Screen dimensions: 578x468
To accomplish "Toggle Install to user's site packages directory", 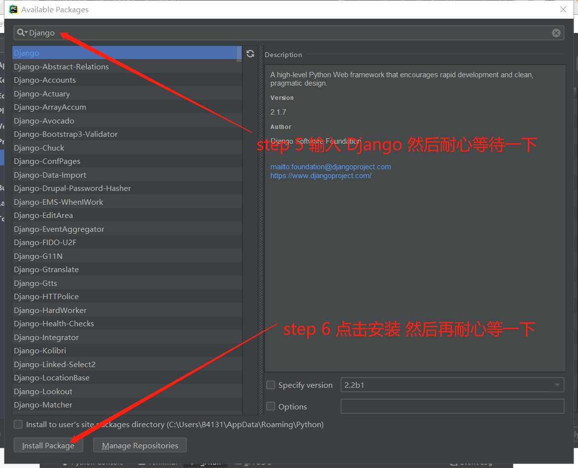I will pos(18,424).
